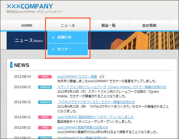Viewport: 179px width, 139px height.
Task: Open the jQuery Mobile seminar announcement link
Action: (x=112, y=87)
